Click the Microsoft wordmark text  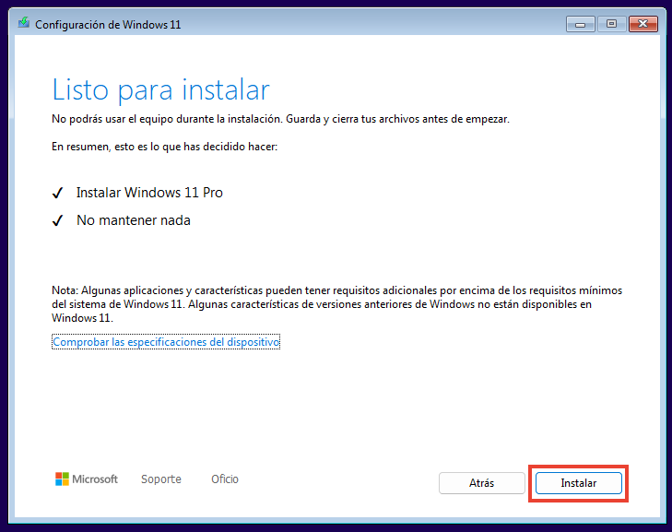pyautogui.click(x=96, y=479)
